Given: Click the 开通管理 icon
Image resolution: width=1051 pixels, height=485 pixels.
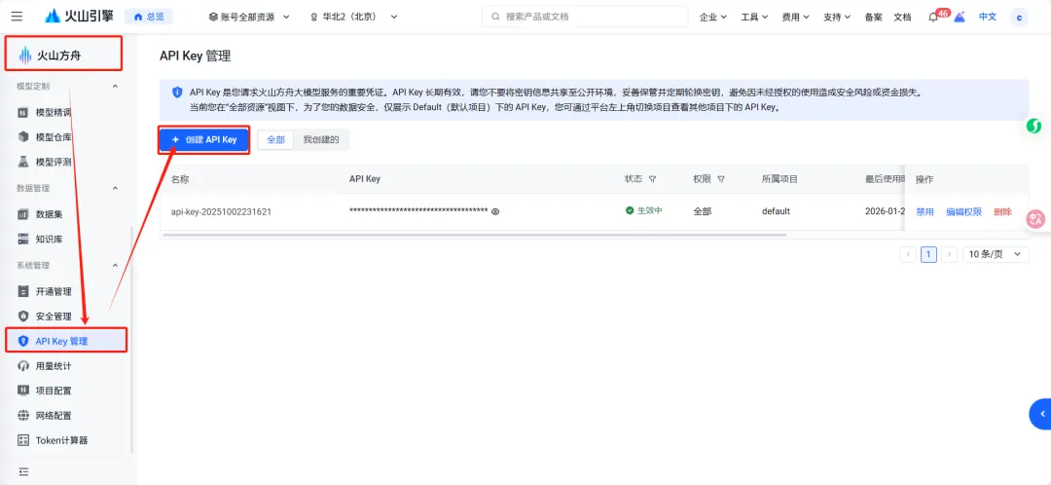Looking at the screenshot, I should 22,292.
